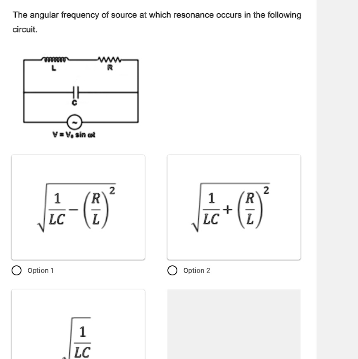
Task: Select the Option 2 radio button
Action: [x=172, y=270]
